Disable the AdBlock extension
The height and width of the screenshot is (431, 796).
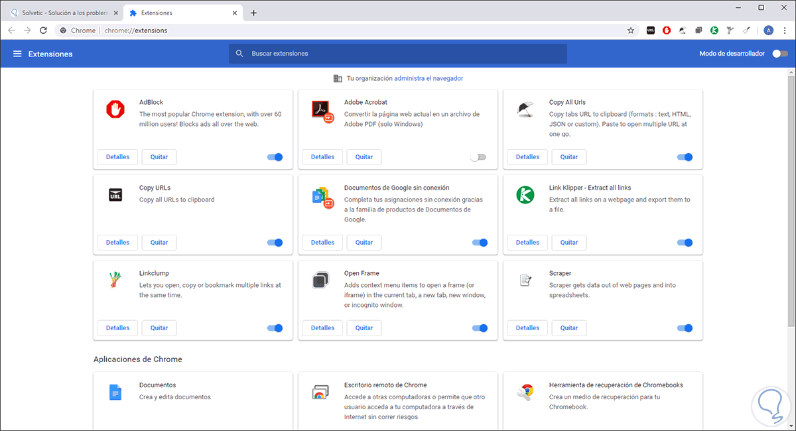(x=275, y=157)
